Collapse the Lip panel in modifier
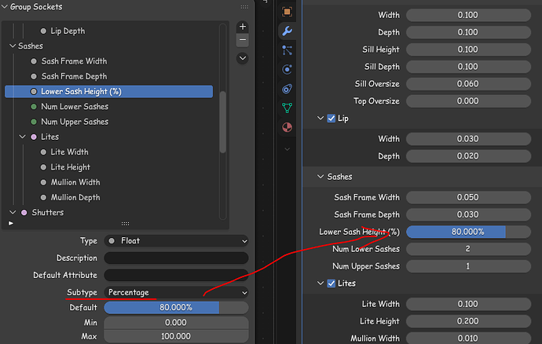The image size is (542, 344). click(x=320, y=119)
